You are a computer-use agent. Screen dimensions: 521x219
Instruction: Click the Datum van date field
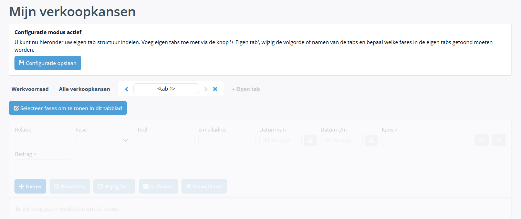(x=280, y=140)
